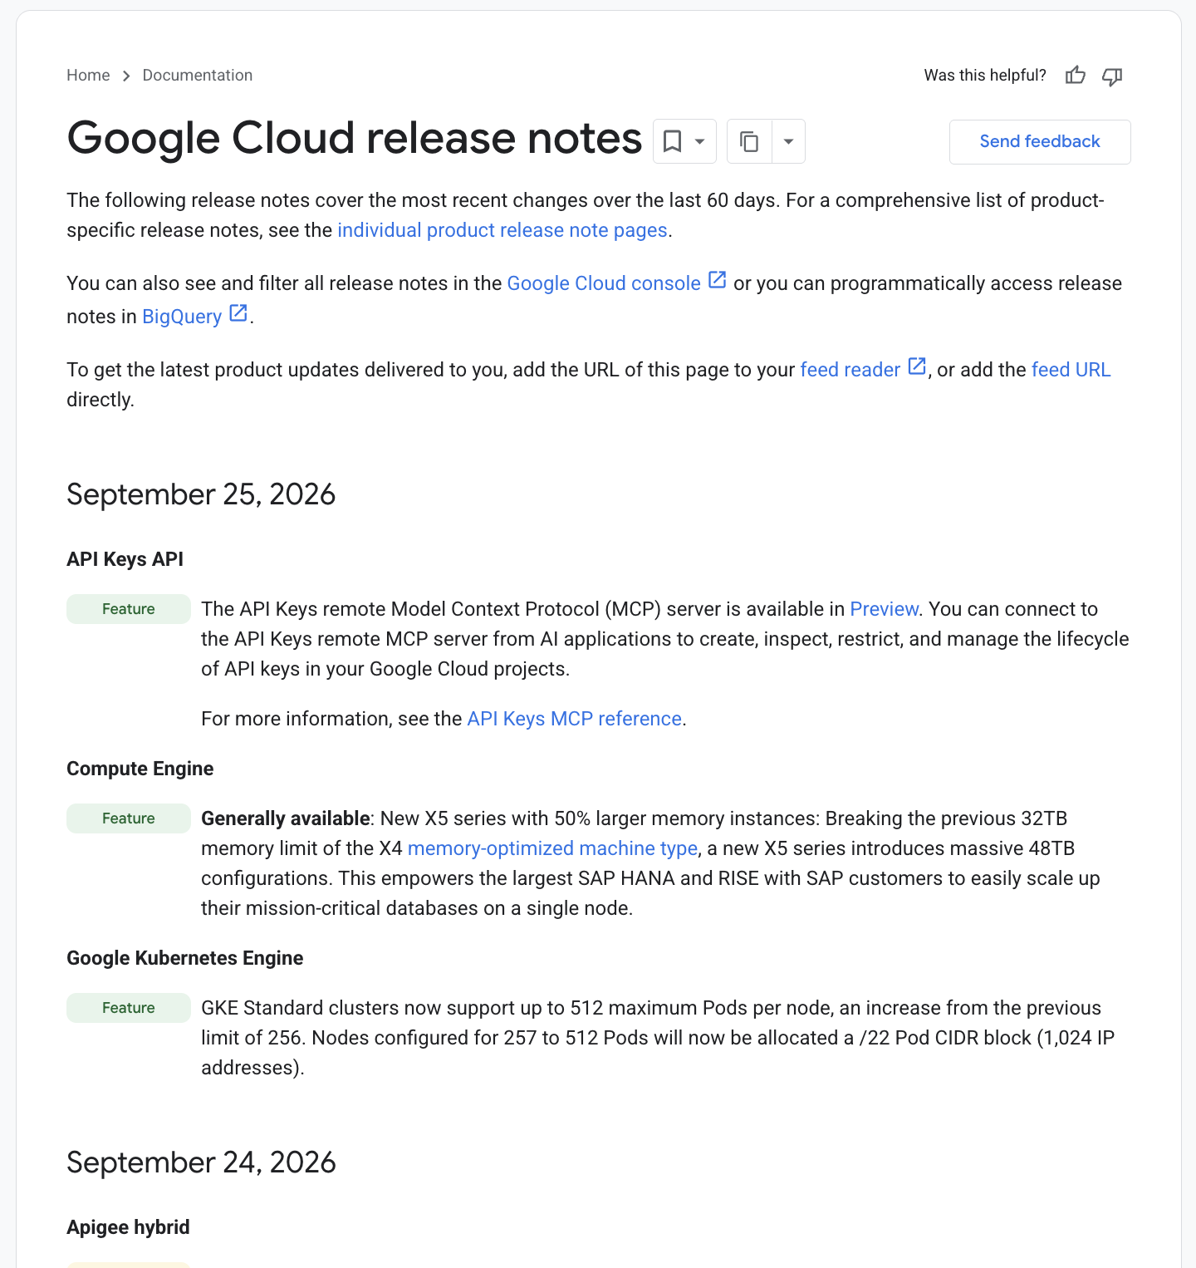The height and width of the screenshot is (1268, 1196).
Task: Expand the bookmark dropdown arrow
Action: coord(700,141)
